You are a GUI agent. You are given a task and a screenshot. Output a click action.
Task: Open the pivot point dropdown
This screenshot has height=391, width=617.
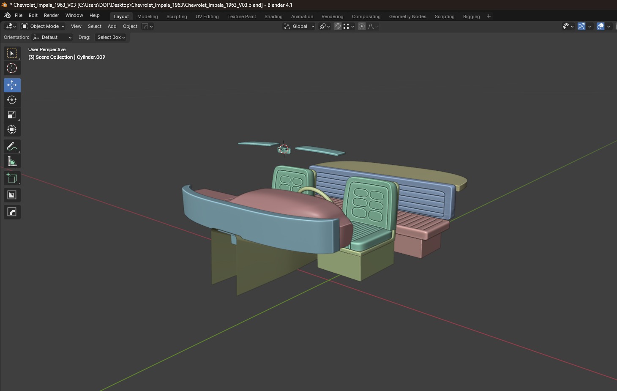coord(325,26)
